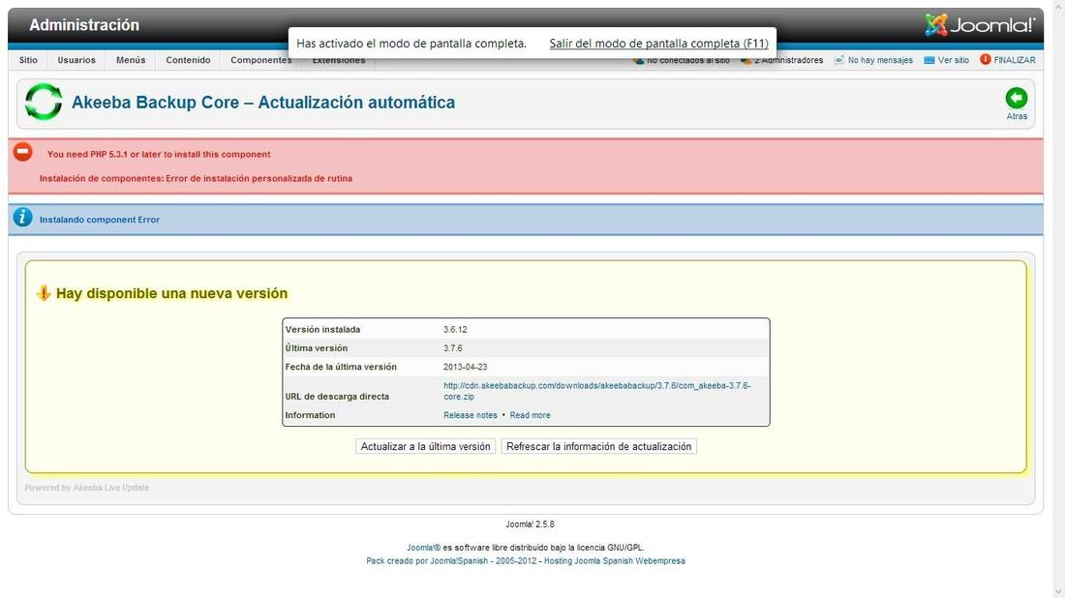The image size is (1065, 598).
Task: Open the direct download URL link
Action: (597, 391)
